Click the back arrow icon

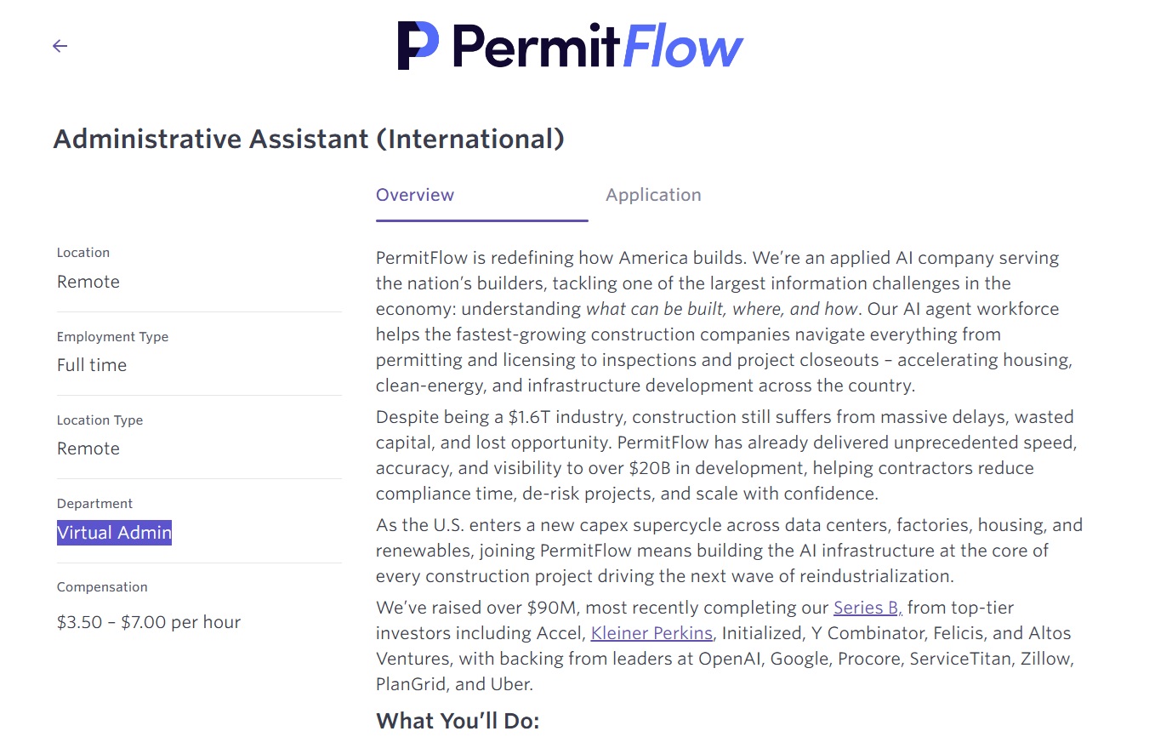click(60, 46)
